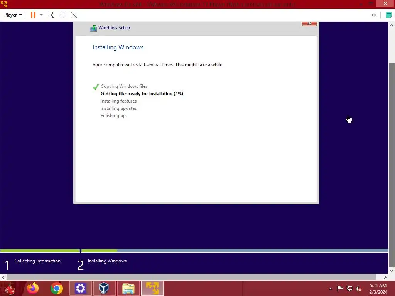Click the green checkmark beside Copying Windows files
The width and height of the screenshot is (395, 296).
pos(96,87)
